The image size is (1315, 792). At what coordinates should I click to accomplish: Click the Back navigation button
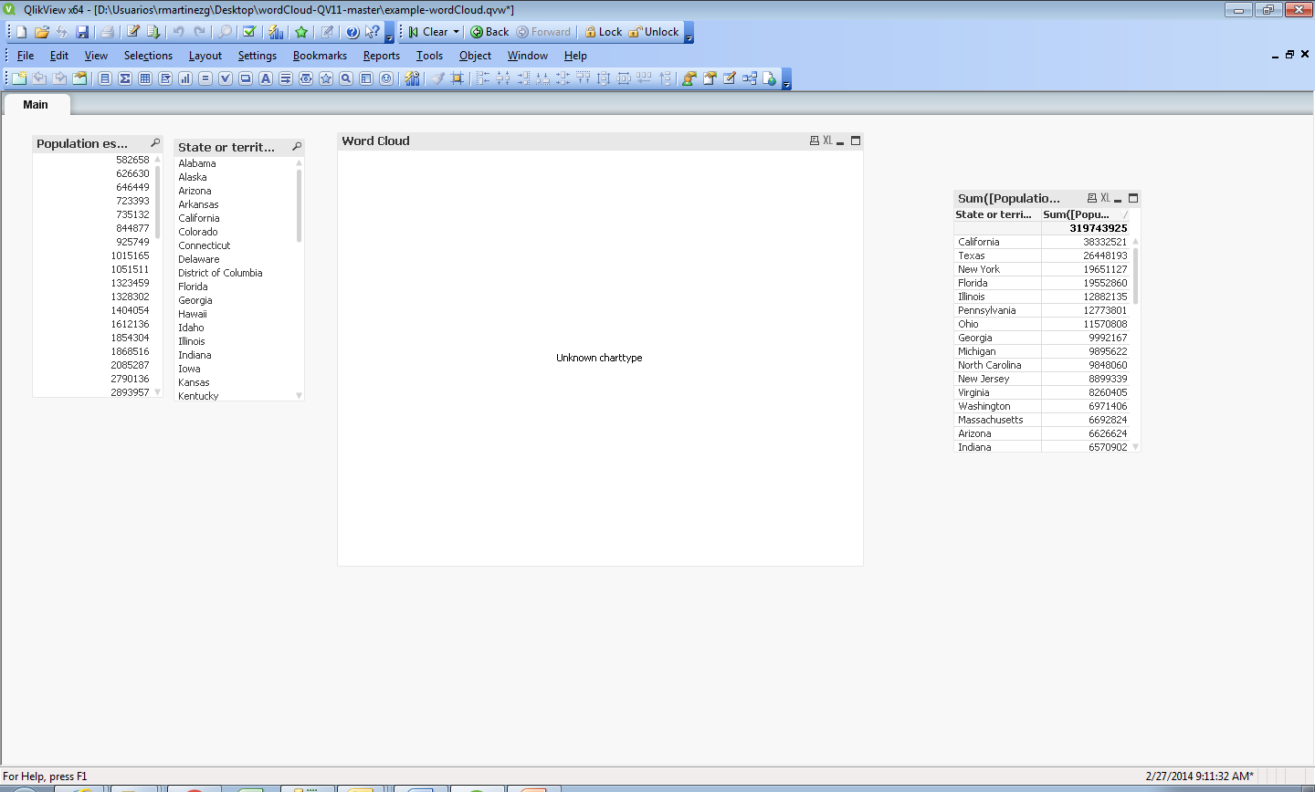[x=489, y=32]
